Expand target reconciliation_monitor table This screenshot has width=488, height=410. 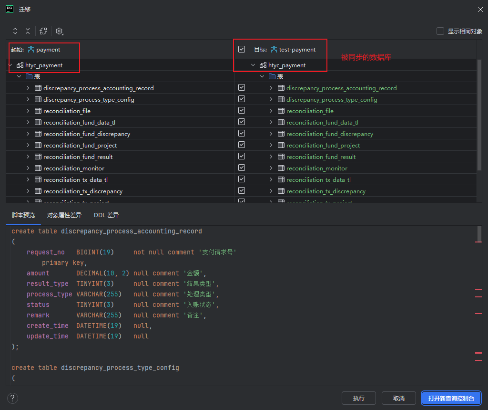coord(271,168)
